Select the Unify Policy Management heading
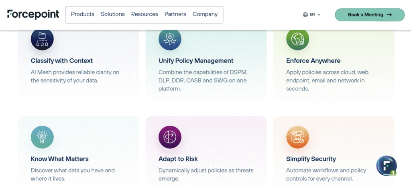The height and width of the screenshot is (189, 411). click(x=196, y=61)
